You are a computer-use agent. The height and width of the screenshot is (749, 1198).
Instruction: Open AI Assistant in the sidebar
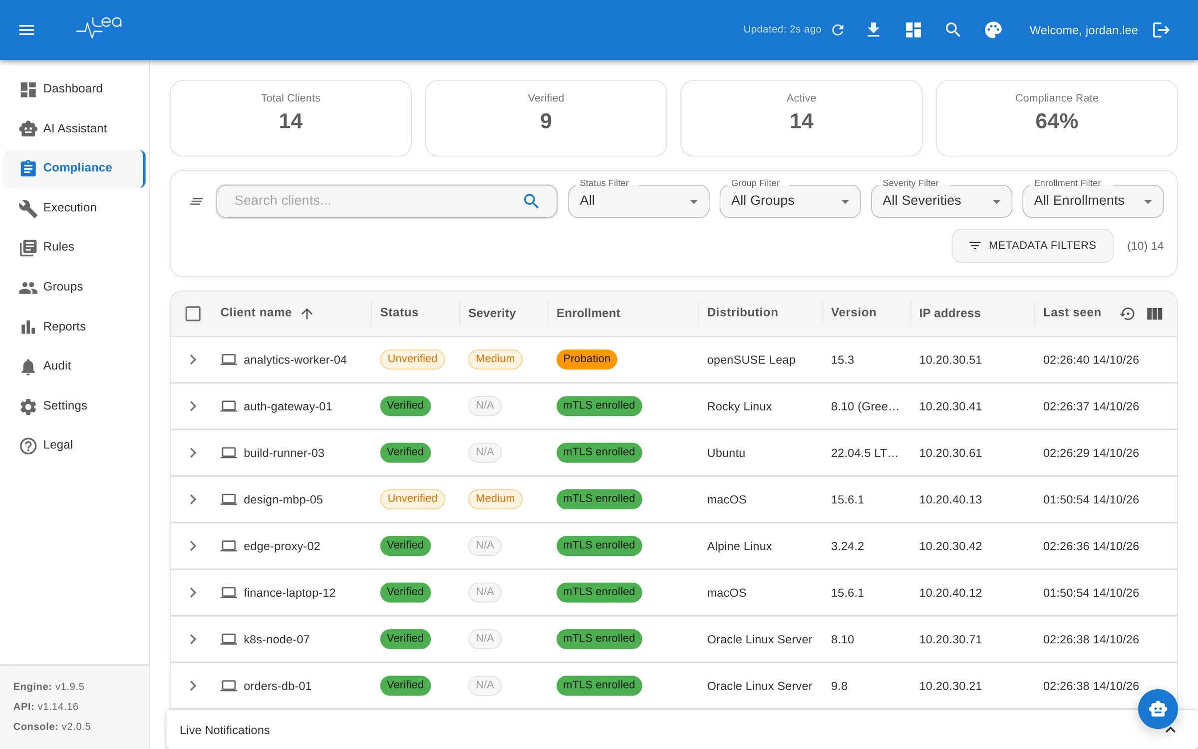[x=74, y=128]
